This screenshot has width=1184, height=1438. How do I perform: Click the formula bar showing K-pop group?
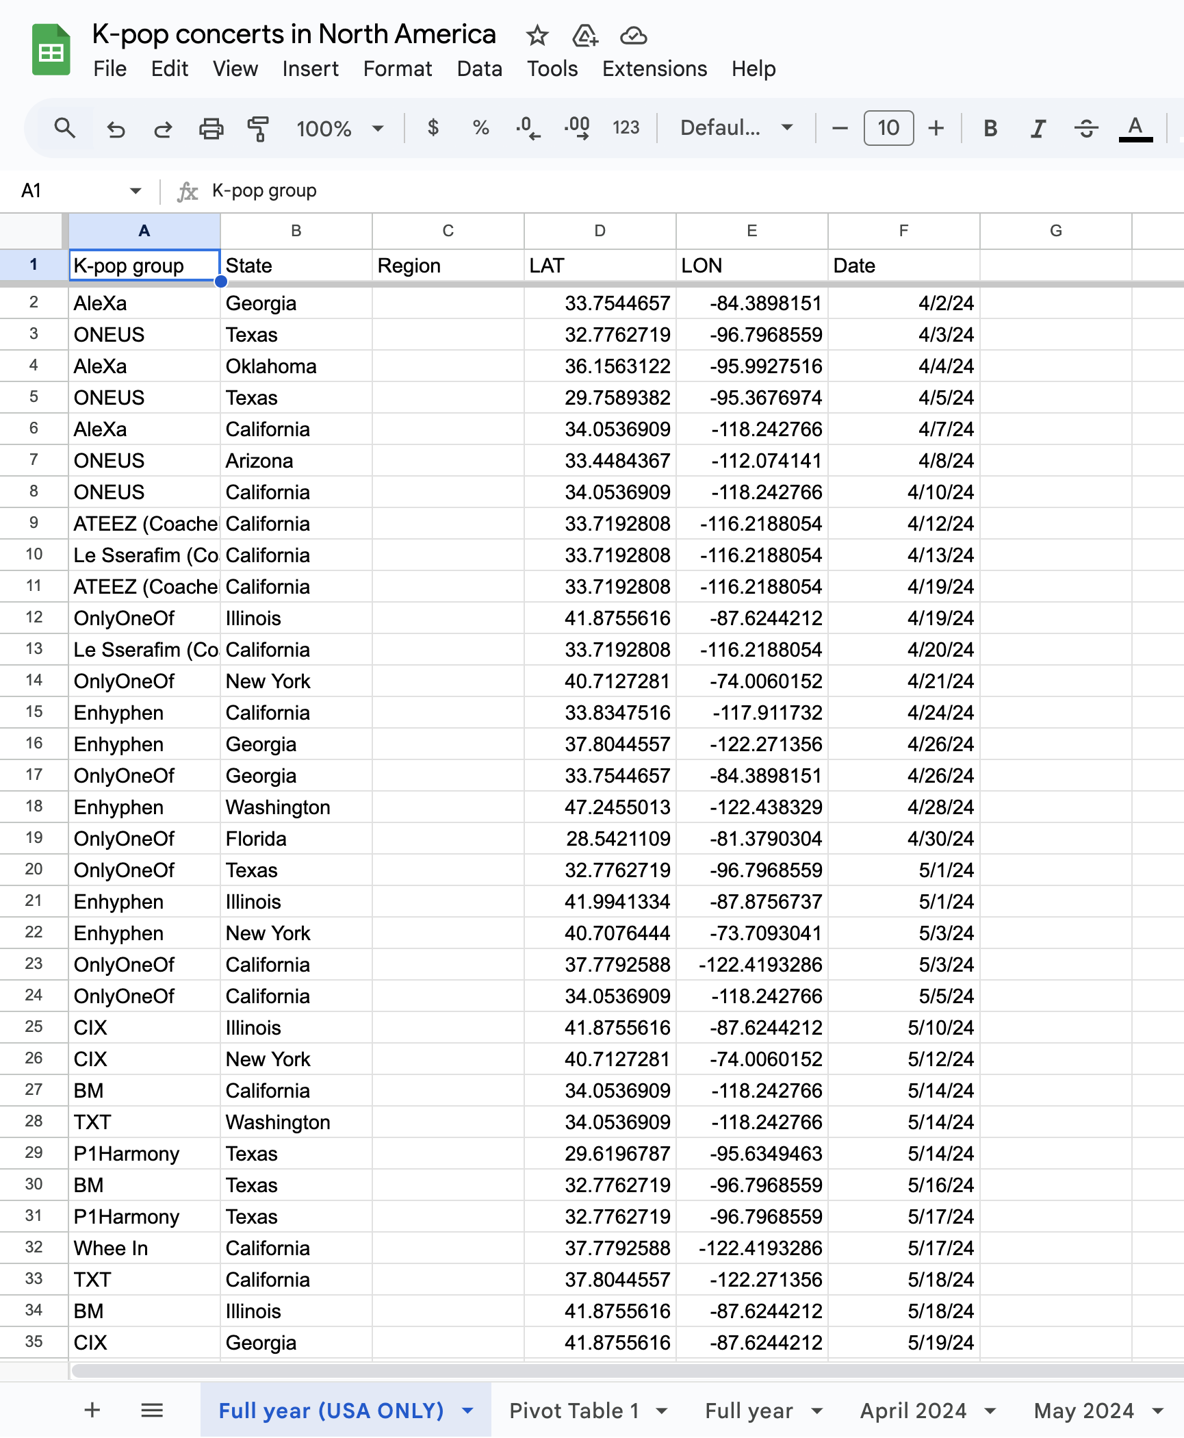click(695, 191)
